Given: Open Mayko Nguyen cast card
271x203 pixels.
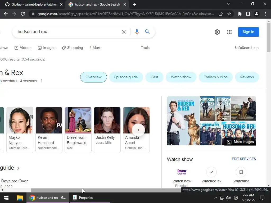Looking at the screenshot, I should [x=20, y=130].
